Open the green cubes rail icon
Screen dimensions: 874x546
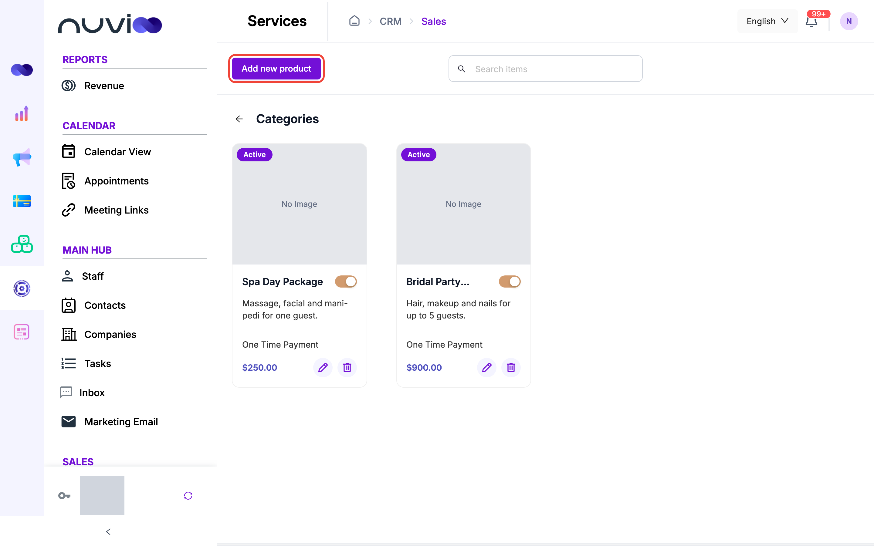pyautogui.click(x=22, y=244)
